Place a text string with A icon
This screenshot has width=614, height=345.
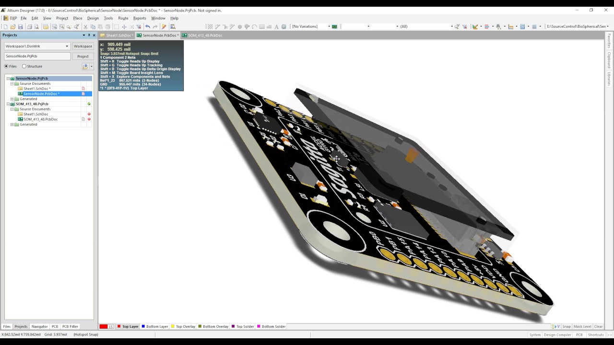point(276,26)
